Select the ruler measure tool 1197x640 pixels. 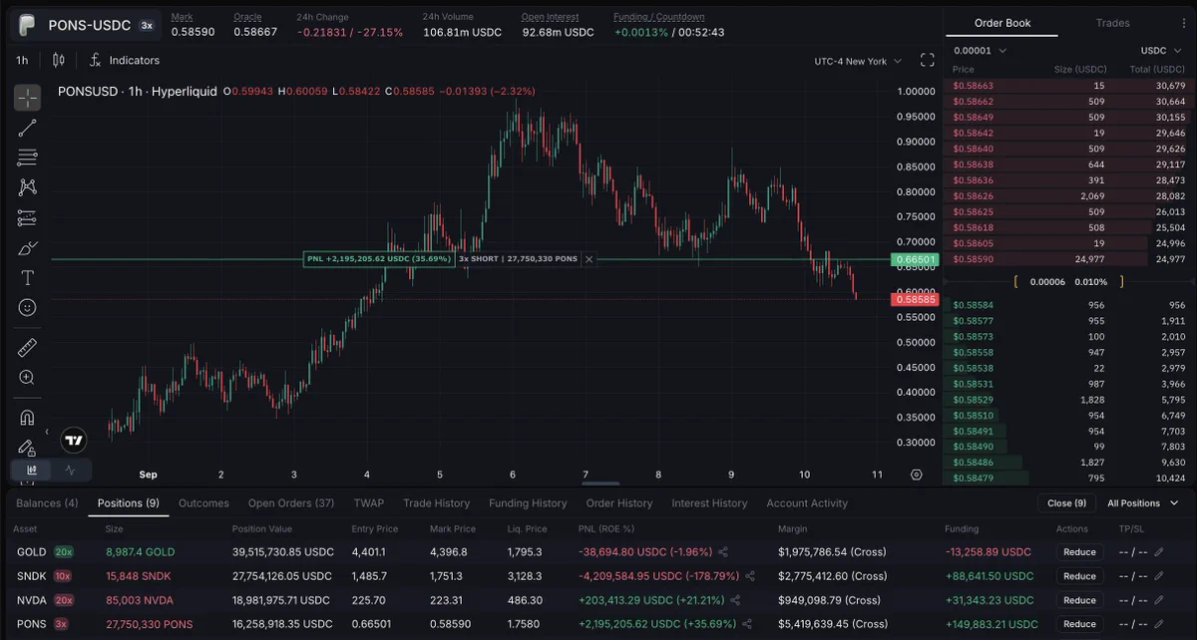click(x=27, y=348)
